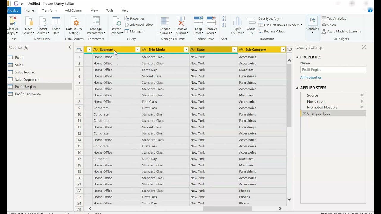Click the horizontal scrollbar left arrow
This screenshot has height=214, width=381.
click(90, 209)
